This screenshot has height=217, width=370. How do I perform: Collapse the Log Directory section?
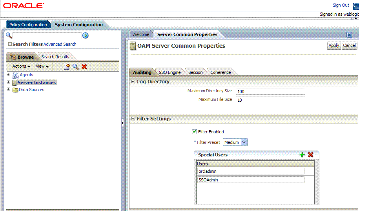pyautogui.click(x=133, y=82)
